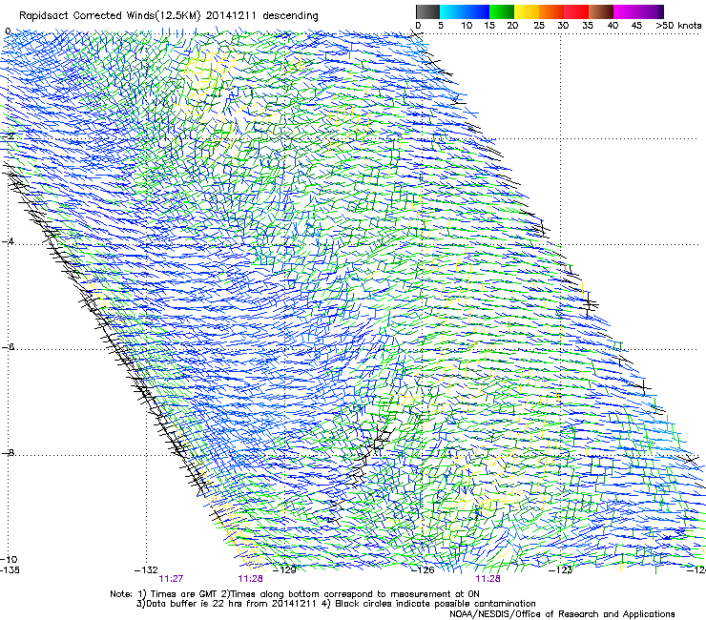706x620 pixels.
Task: Click the '-132' longitude axis label
Action: [x=146, y=570]
